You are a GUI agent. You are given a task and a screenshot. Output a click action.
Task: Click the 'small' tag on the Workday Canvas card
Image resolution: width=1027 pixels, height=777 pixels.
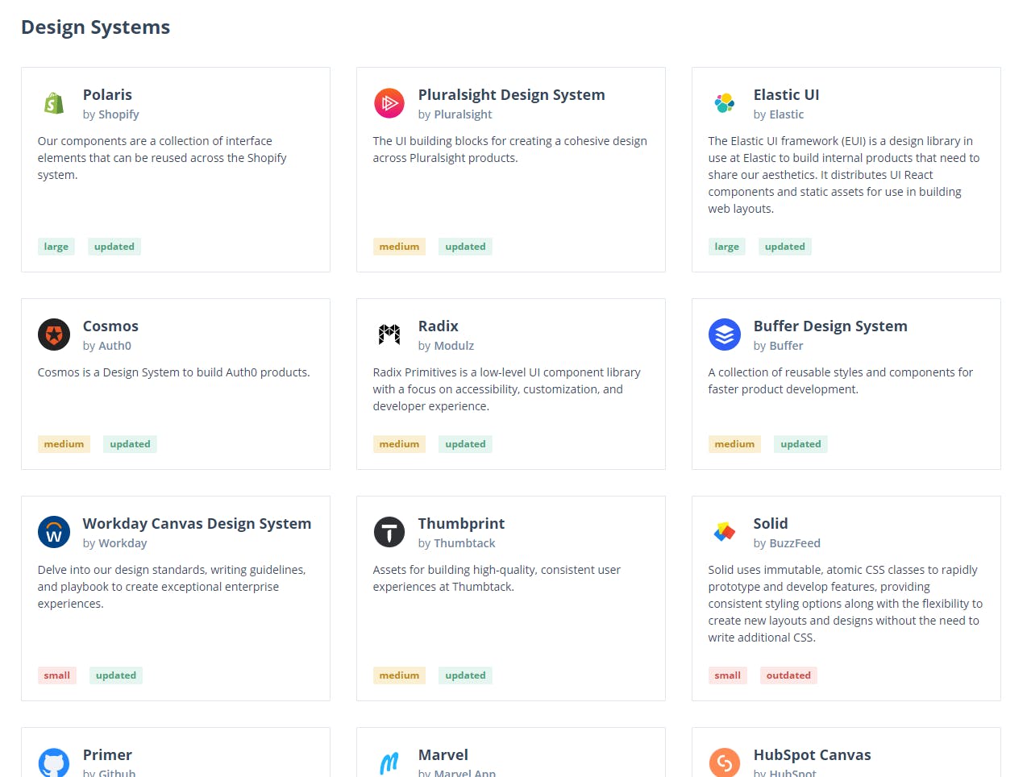[57, 675]
